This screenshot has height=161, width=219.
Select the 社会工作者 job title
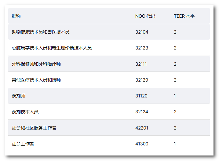[23, 144]
